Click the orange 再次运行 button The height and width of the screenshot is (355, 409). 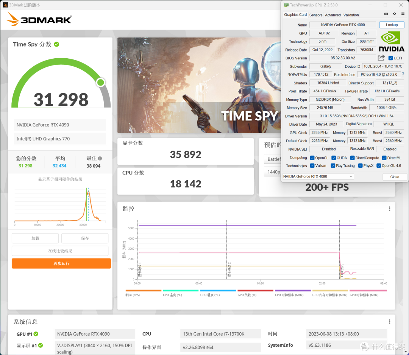(61, 263)
